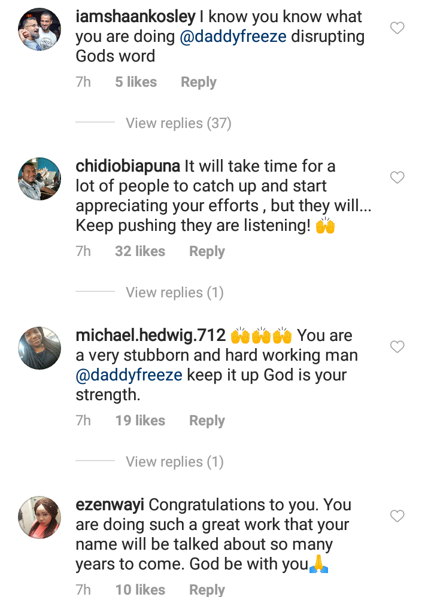Heart michael.hedwig.712's comment
The height and width of the screenshot is (597, 431).
click(397, 347)
